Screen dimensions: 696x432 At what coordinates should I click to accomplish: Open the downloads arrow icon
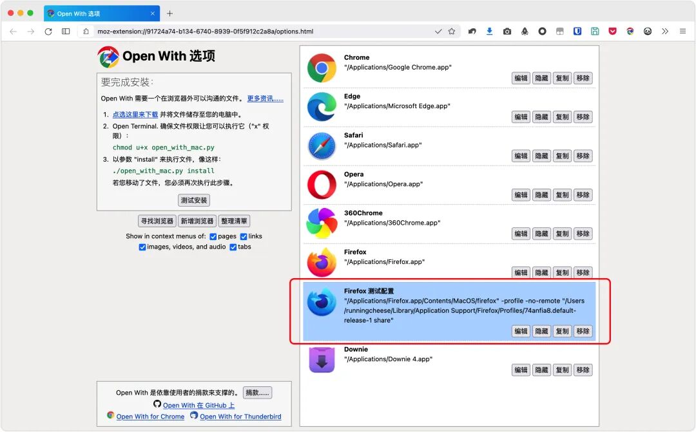pos(490,32)
